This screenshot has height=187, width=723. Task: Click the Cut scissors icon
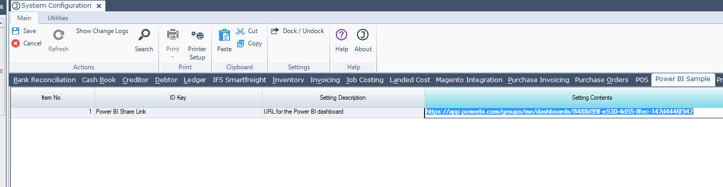coord(240,31)
